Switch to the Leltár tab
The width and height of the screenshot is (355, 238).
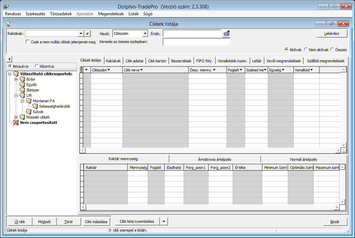coord(257,61)
